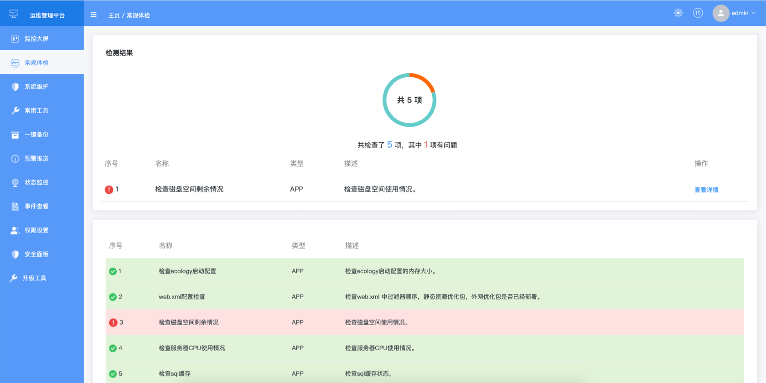Viewport: 766px width, 383px height.
Task: Open the settings gear icon in the header
Action: tap(678, 13)
